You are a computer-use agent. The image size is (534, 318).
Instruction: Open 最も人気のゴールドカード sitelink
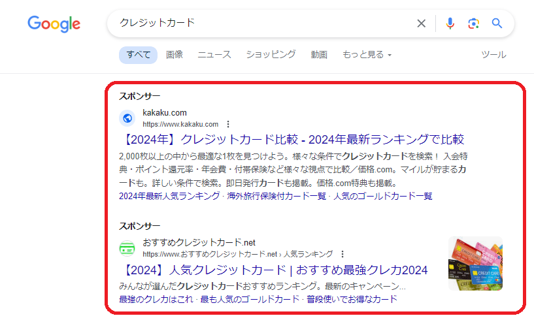tap(250, 299)
